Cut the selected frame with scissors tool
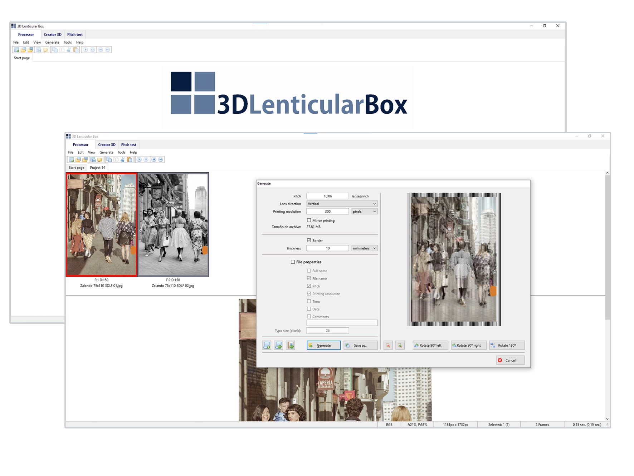This screenshot has width=634, height=476. click(x=123, y=160)
